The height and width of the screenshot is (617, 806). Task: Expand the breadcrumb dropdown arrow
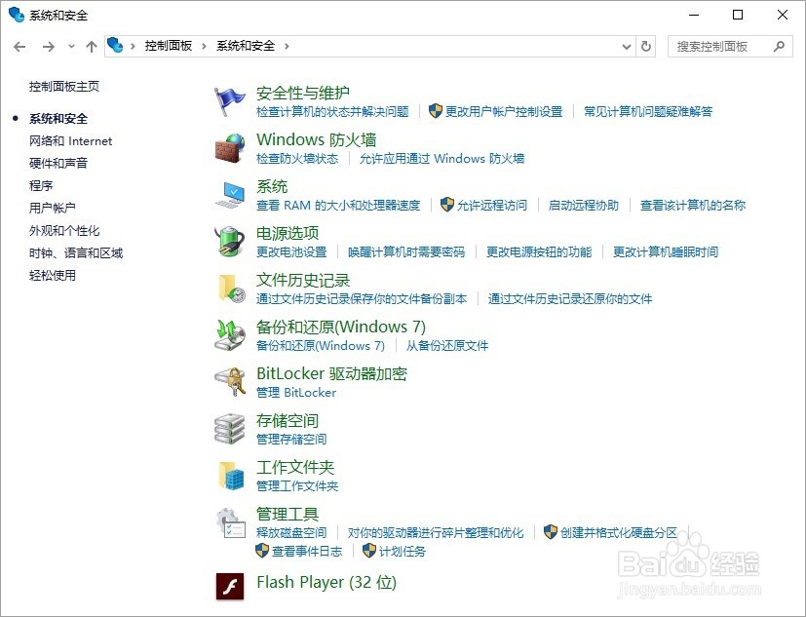tap(628, 46)
